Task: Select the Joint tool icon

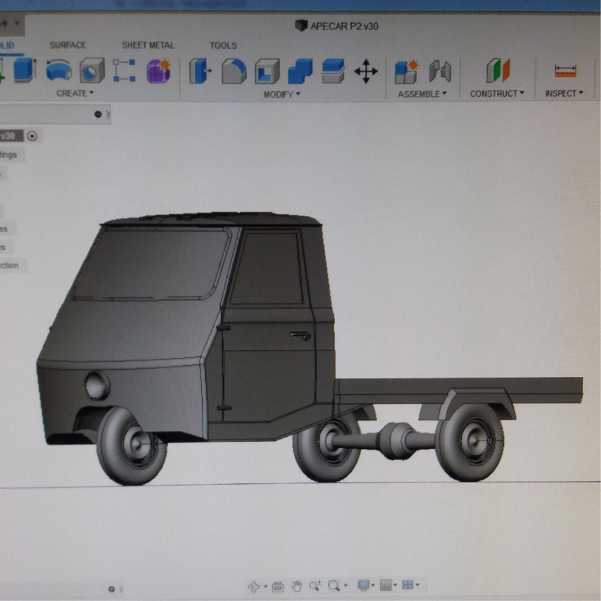Action: click(x=440, y=72)
